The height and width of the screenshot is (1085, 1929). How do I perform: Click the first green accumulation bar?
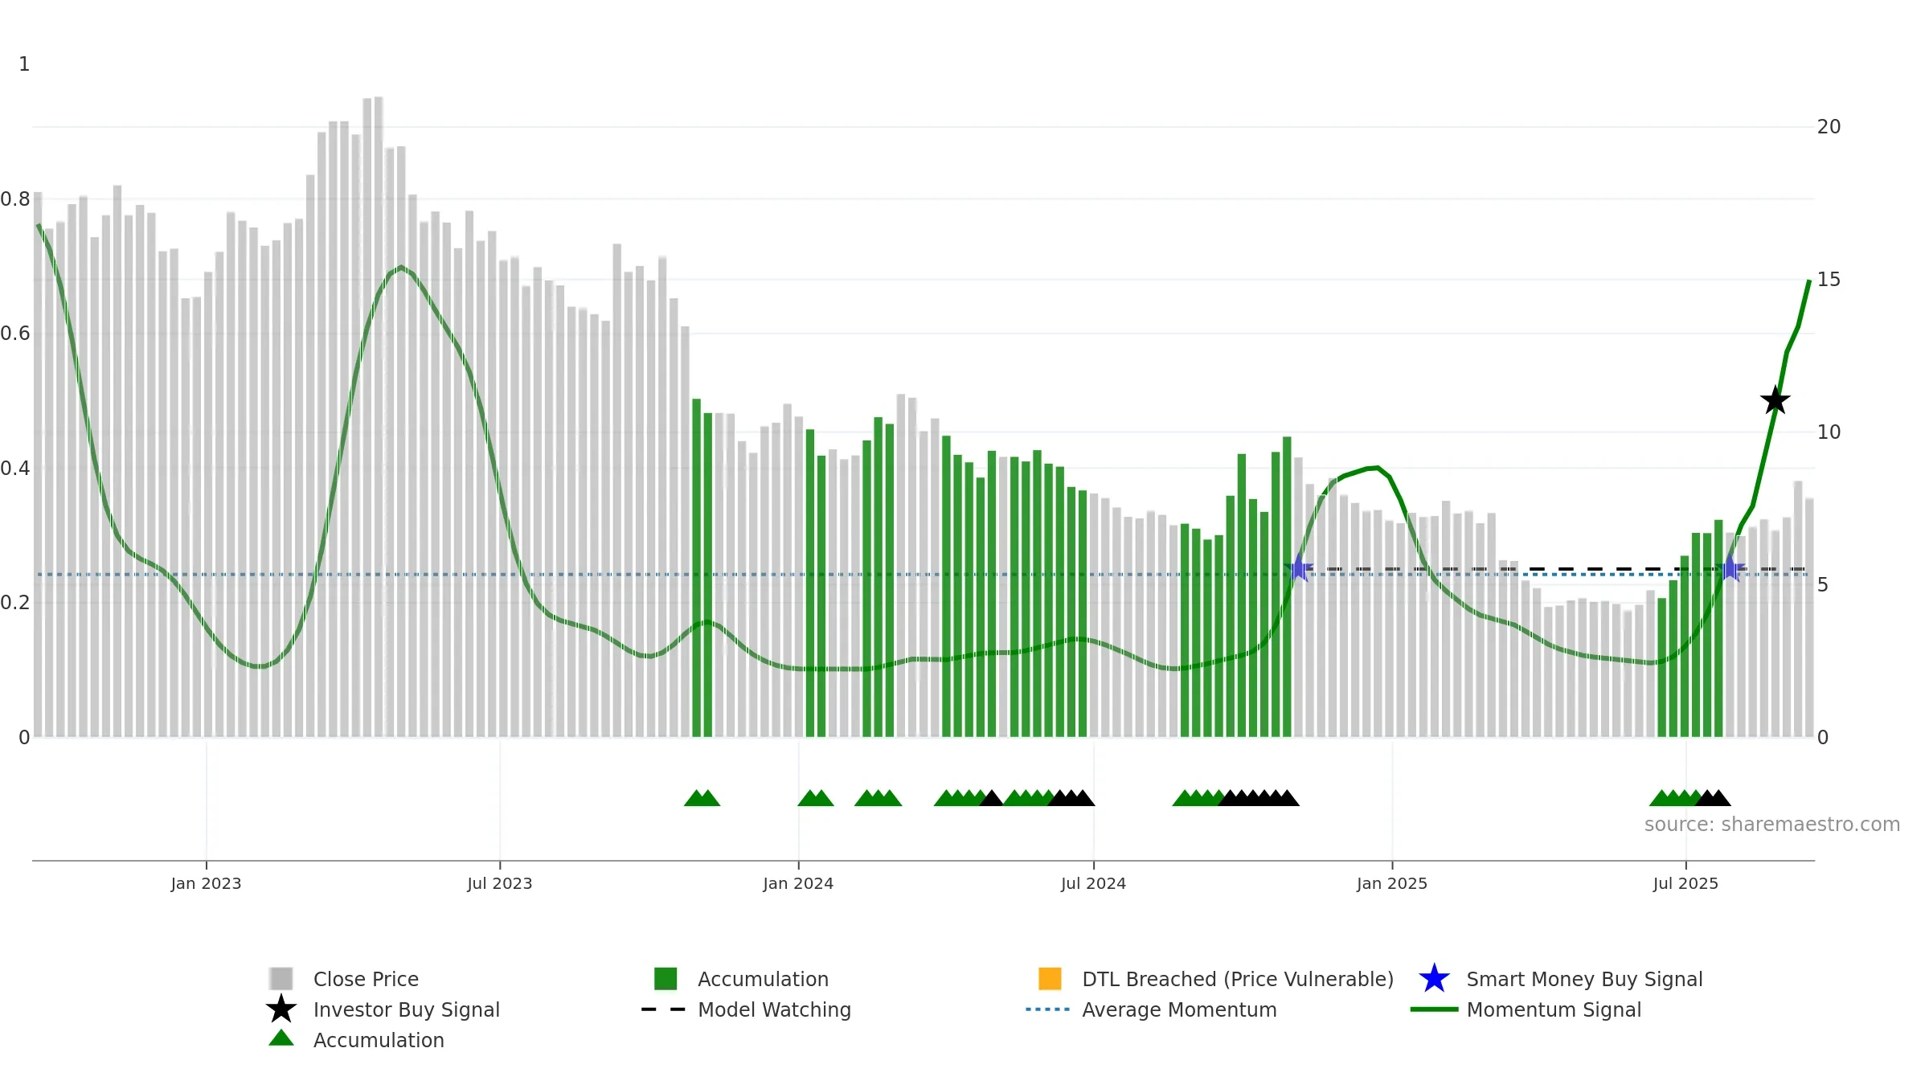697,567
